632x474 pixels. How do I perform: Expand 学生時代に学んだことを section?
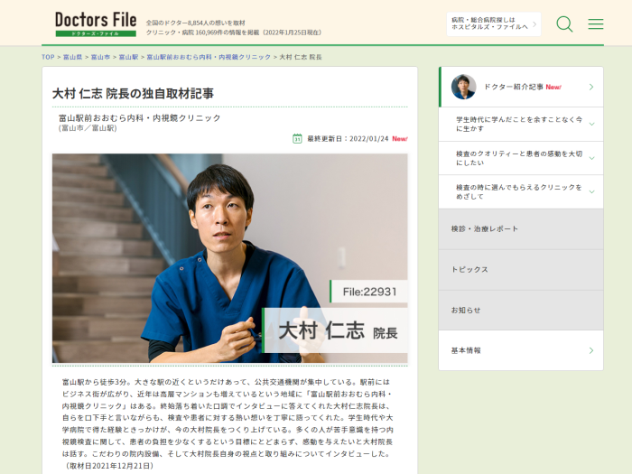point(521,125)
